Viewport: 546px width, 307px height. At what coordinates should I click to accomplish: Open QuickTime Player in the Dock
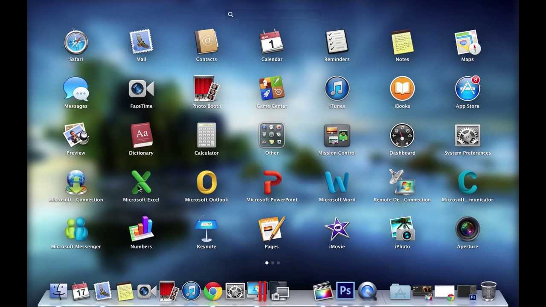(367, 291)
